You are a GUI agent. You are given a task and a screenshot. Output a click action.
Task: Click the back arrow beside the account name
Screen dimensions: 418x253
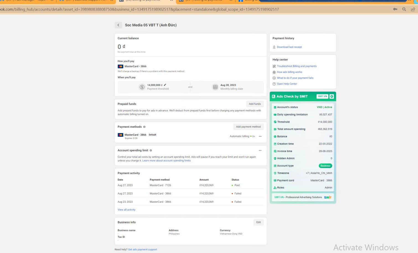coord(118,25)
